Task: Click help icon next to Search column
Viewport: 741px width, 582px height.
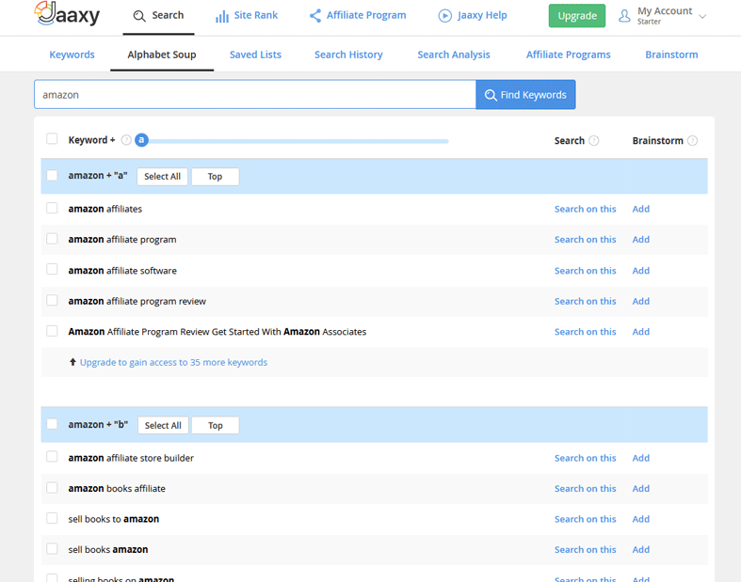Action: pyautogui.click(x=594, y=141)
